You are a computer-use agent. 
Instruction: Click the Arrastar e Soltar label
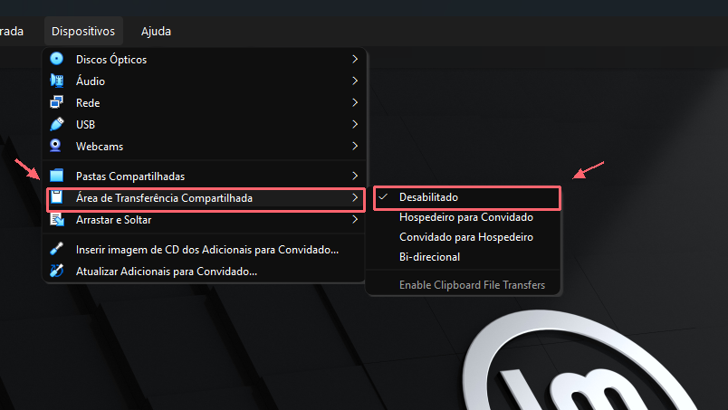(x=113, y=220)
